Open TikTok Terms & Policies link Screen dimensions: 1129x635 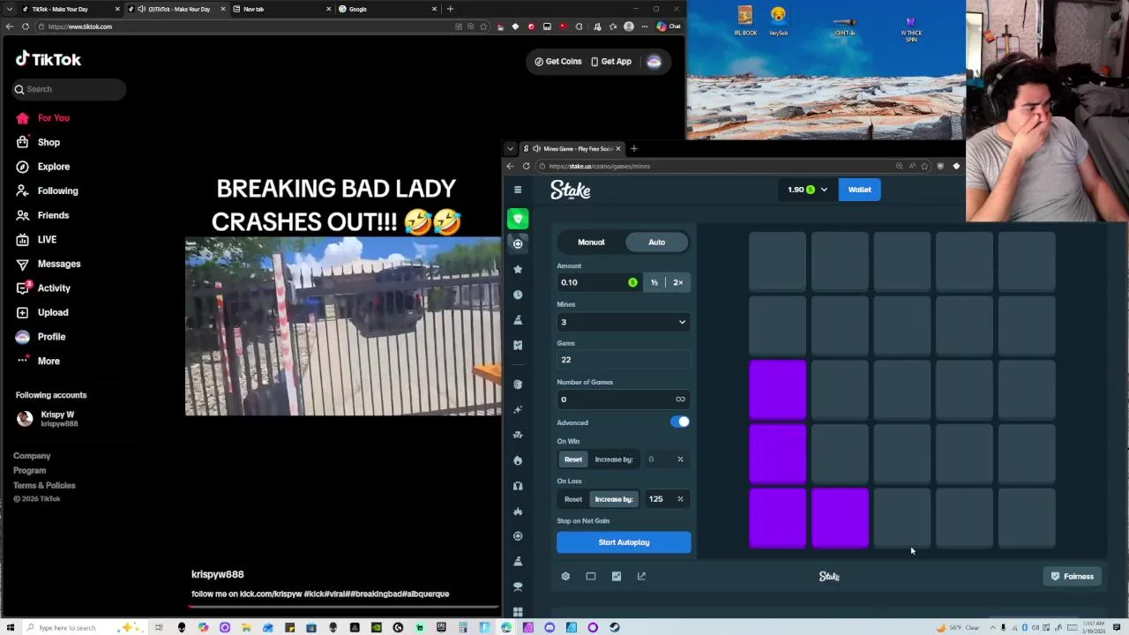point(44,485)
